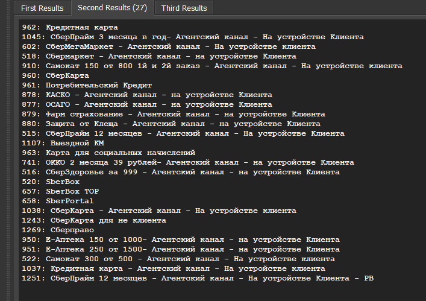Click line 880 Защита от Клеща
Image resolution: width=426 pixels, height=301 pixels.
(171, 124)
